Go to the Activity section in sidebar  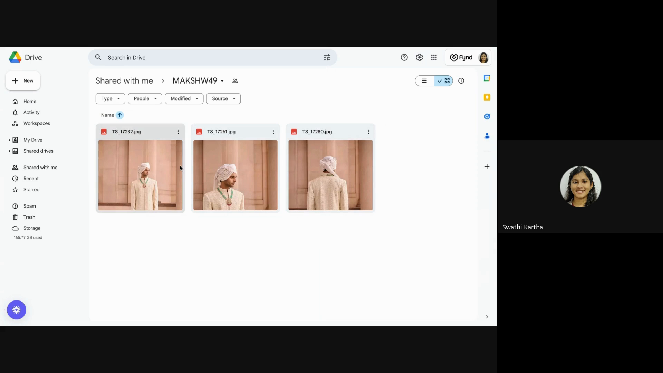pos(31,112)
